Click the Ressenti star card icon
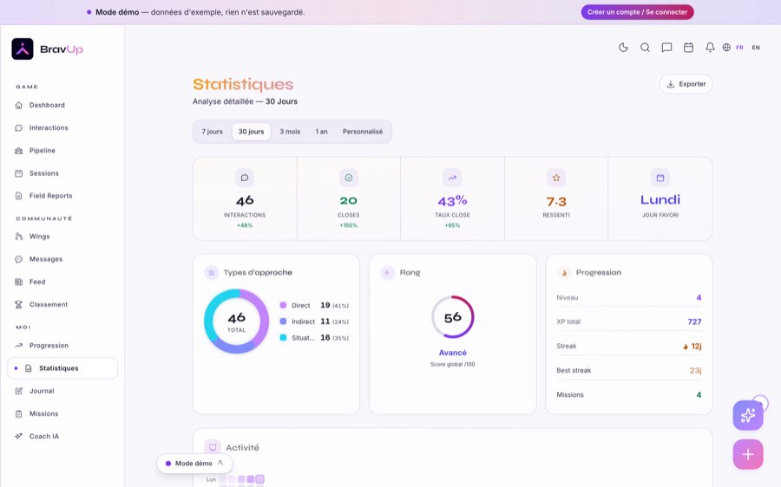 (556, 178)
